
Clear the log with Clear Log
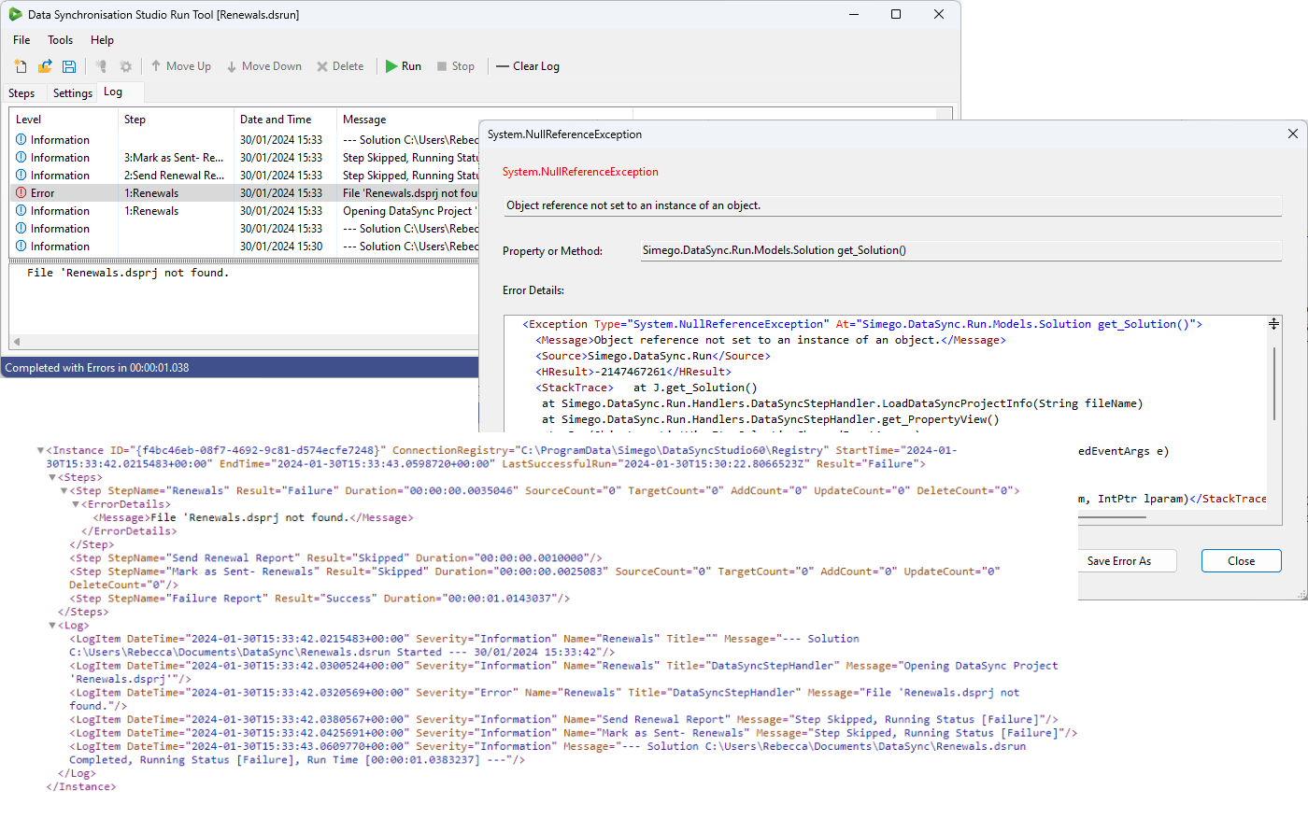pos(528,66)
